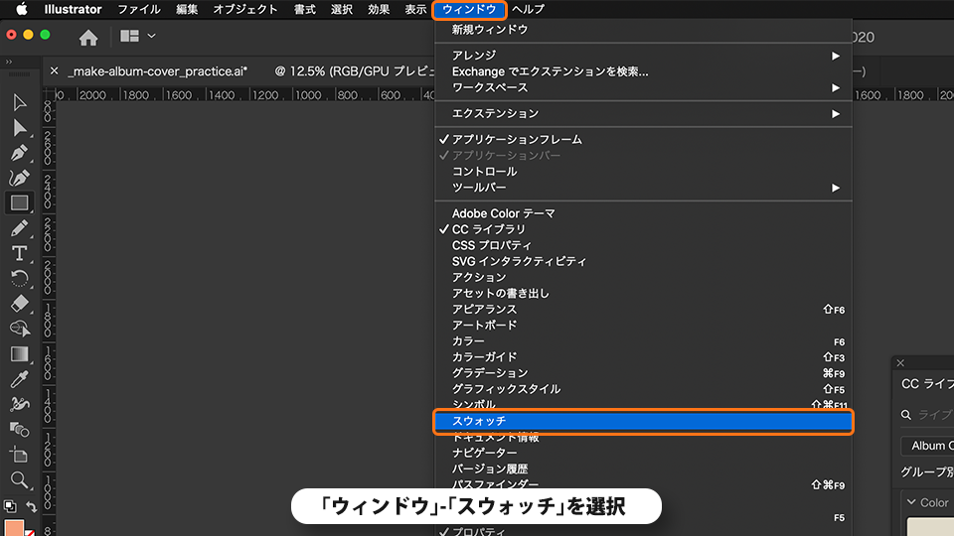The width and height of the screenshot is (954, 536).
Task: Open the Apple menu
Action: [x=21, y=9]
